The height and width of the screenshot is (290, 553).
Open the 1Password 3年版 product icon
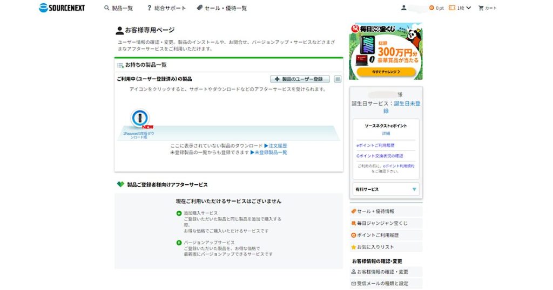140,119
